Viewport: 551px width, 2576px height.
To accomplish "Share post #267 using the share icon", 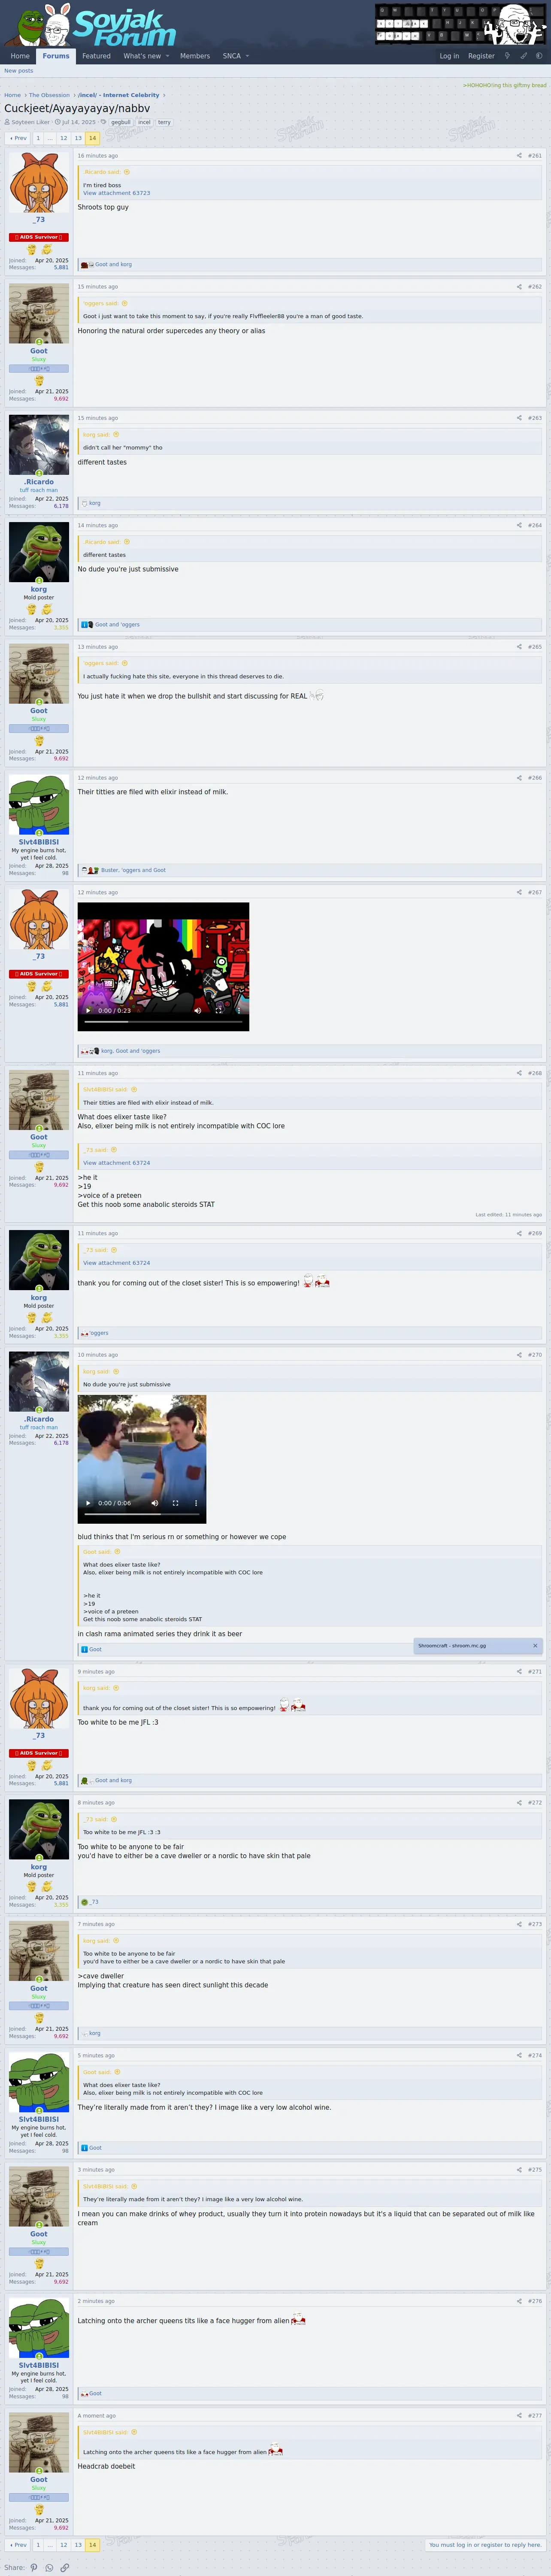I will click(518, 892).
